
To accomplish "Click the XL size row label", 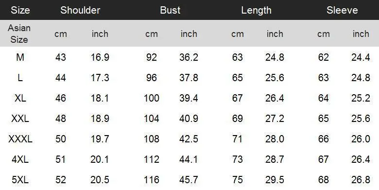I will coord(20,98).
